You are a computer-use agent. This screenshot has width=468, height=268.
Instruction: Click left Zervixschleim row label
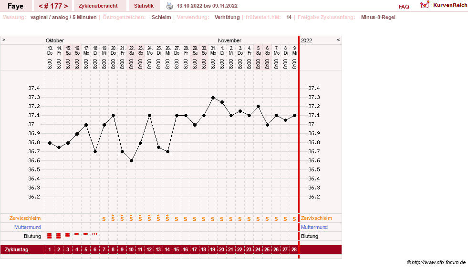25,218
